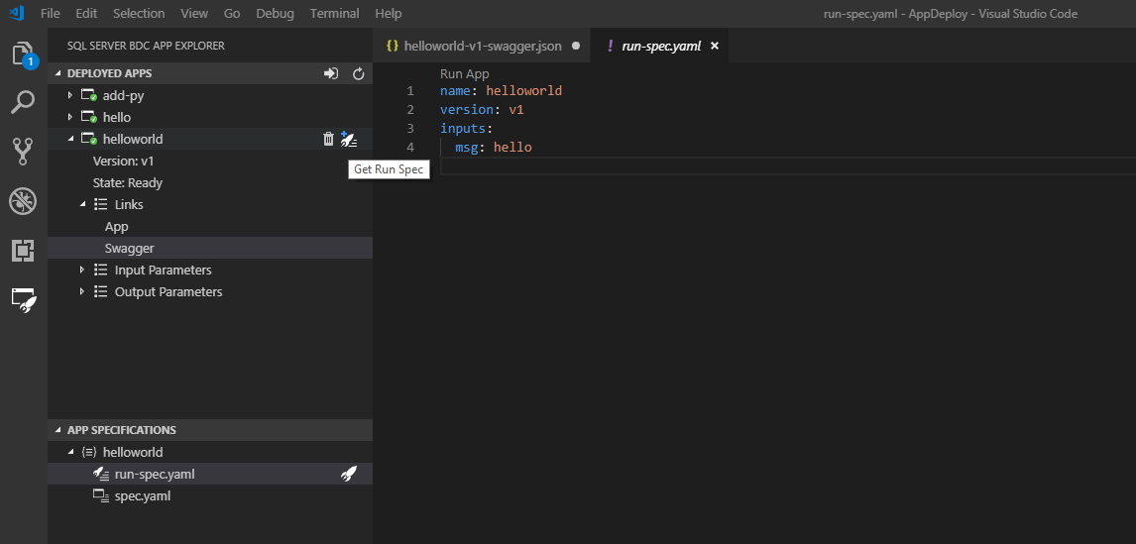The image size is (1136, 544).
Task: Run app with rocket icon on run-spec.yaml
Action: 349,474
